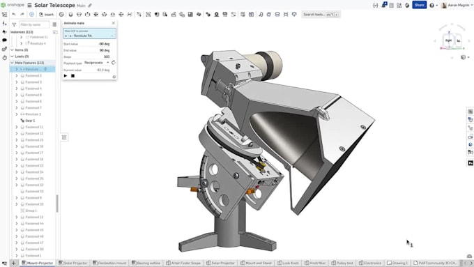This screenshot has width=474, height=267.
Task: Open the Insert parts and assemblies tool
Action: pyautogui.click(x=46, y=14)
